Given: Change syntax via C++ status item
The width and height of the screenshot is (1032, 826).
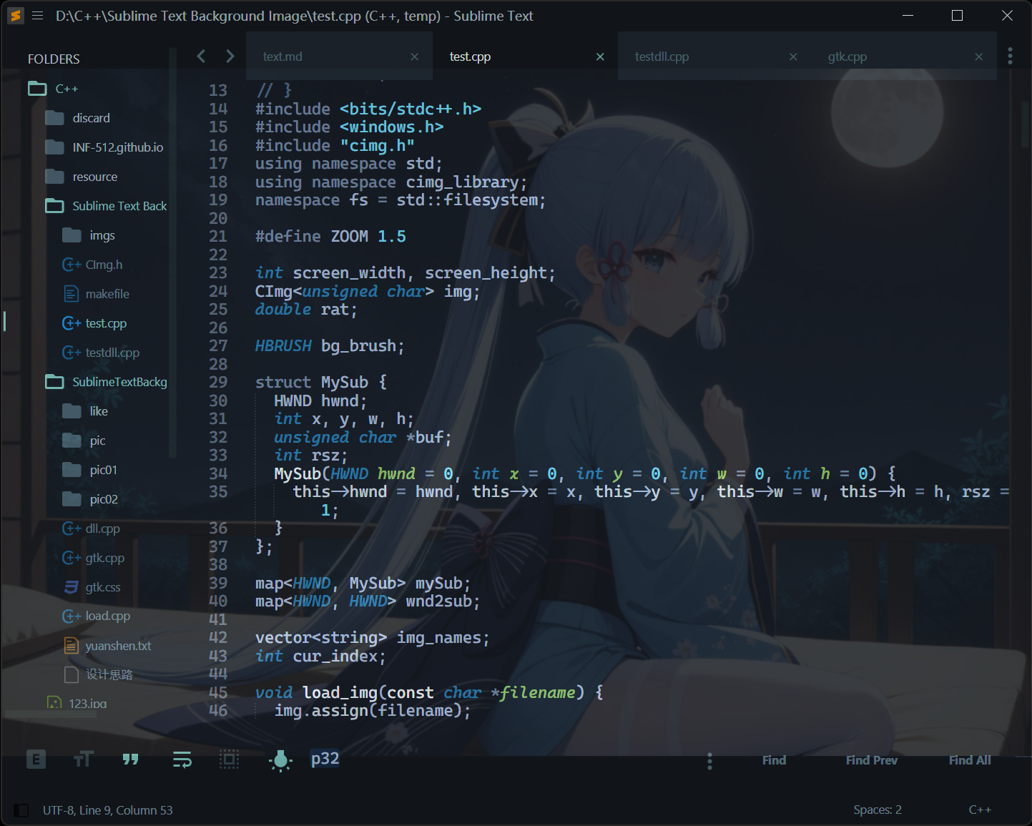Looking at the screenshot, I should pos(980,810).
